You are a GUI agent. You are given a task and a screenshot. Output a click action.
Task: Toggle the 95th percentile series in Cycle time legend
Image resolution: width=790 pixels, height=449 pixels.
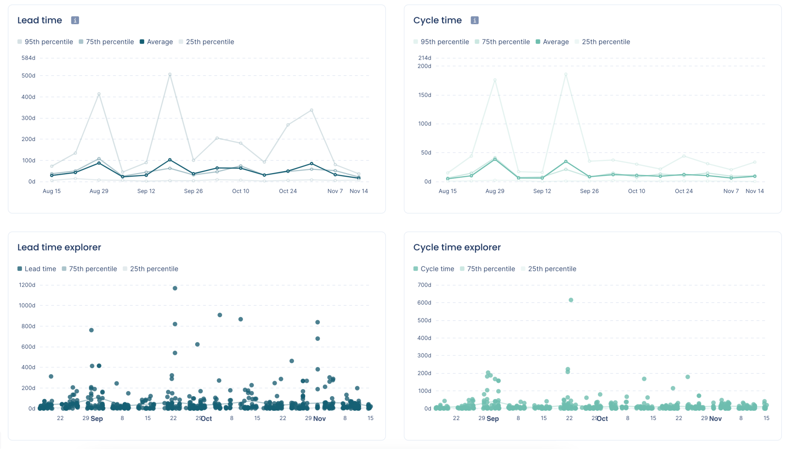coord(415,42)
